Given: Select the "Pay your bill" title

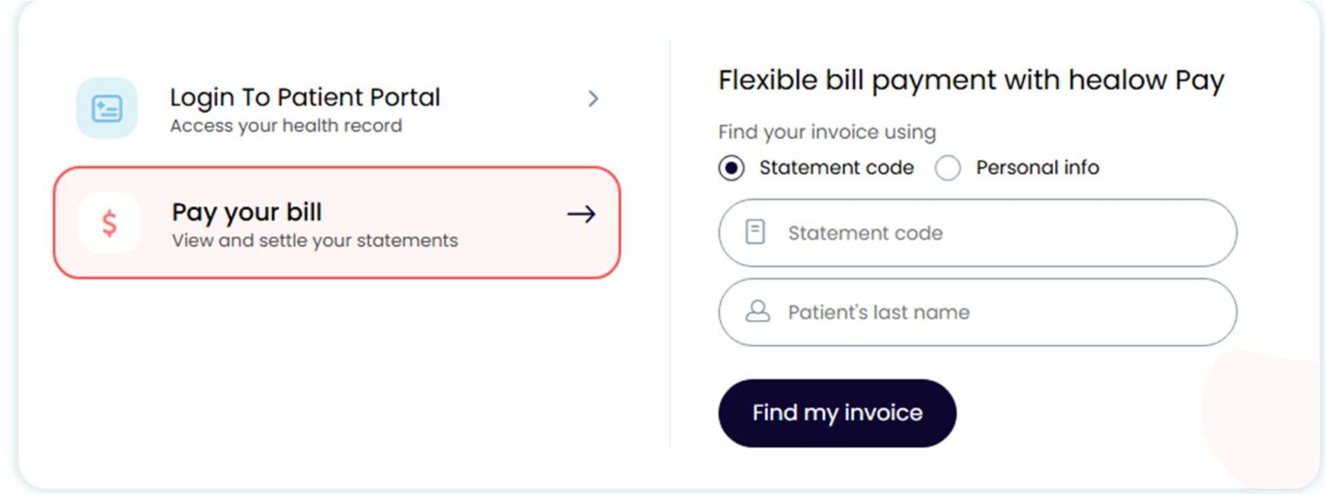Looking at the screenshot, I should pyautogui.click(x=247, y=211).
